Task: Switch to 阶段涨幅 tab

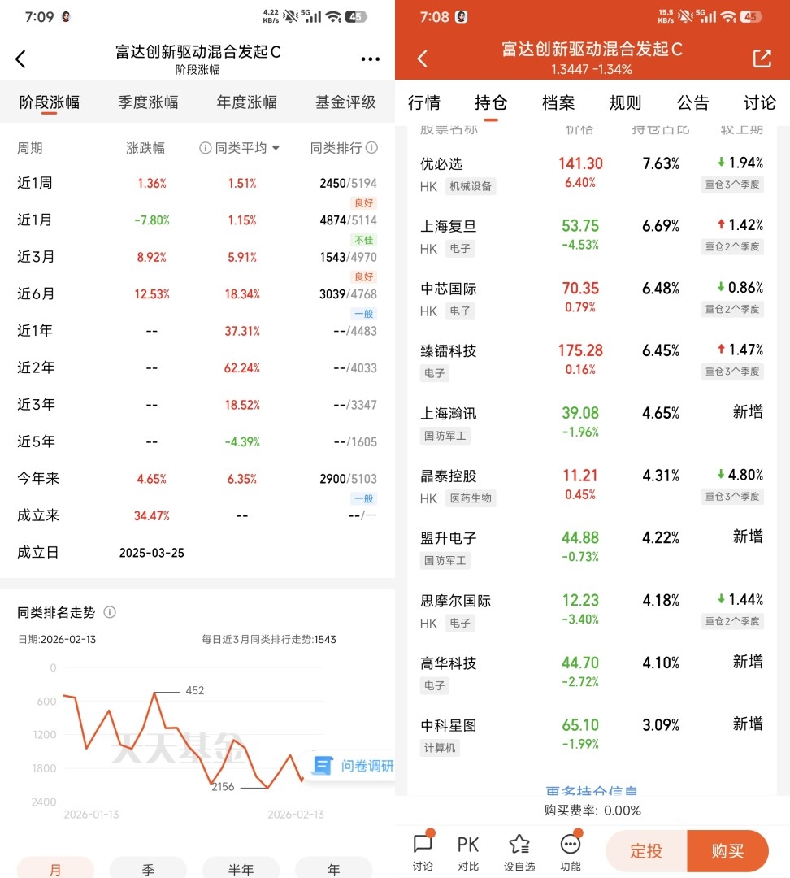Action: tap(50, 102)
